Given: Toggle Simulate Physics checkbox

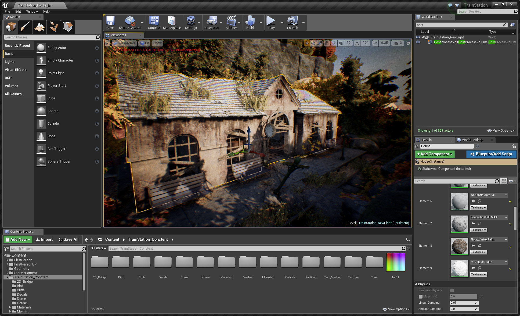Looking at the screenshot, I should [x=452, y=290].
